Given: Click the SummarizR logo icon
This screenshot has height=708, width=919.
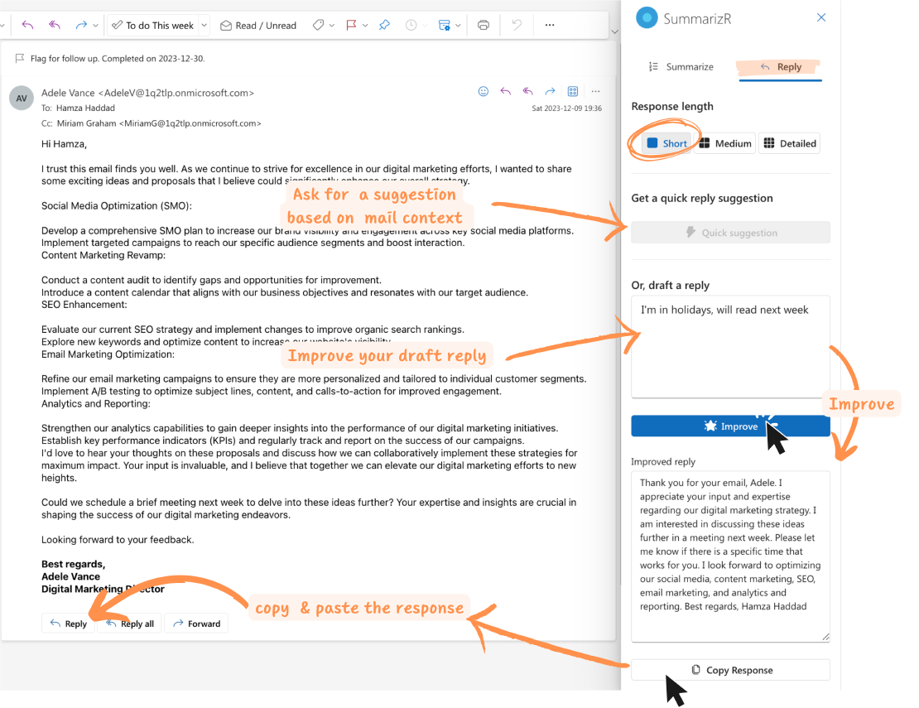Looking at the screenshot, I should (x=647, y=17).
